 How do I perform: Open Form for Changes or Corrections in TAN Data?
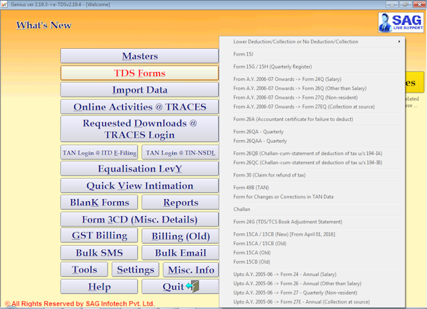point(312,197)
